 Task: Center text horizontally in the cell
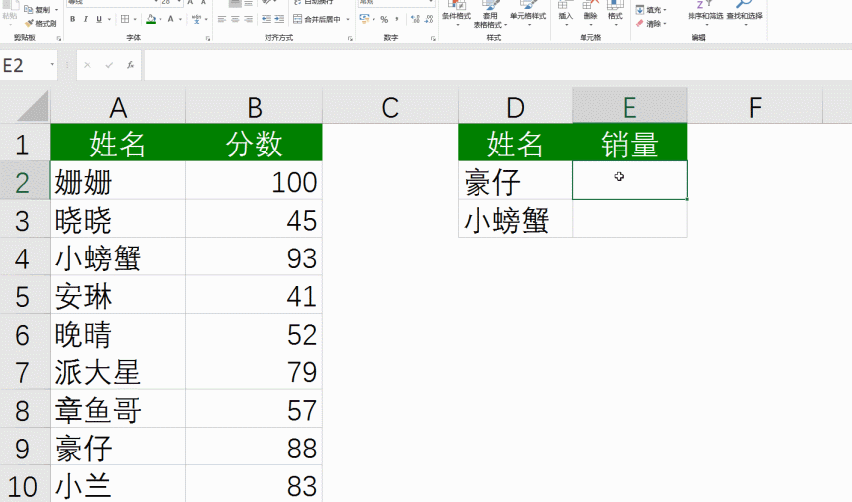(235, 19)
